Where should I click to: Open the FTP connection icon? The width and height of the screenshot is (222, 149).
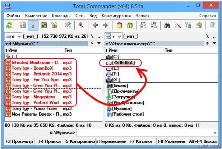(x=143, y=25)
